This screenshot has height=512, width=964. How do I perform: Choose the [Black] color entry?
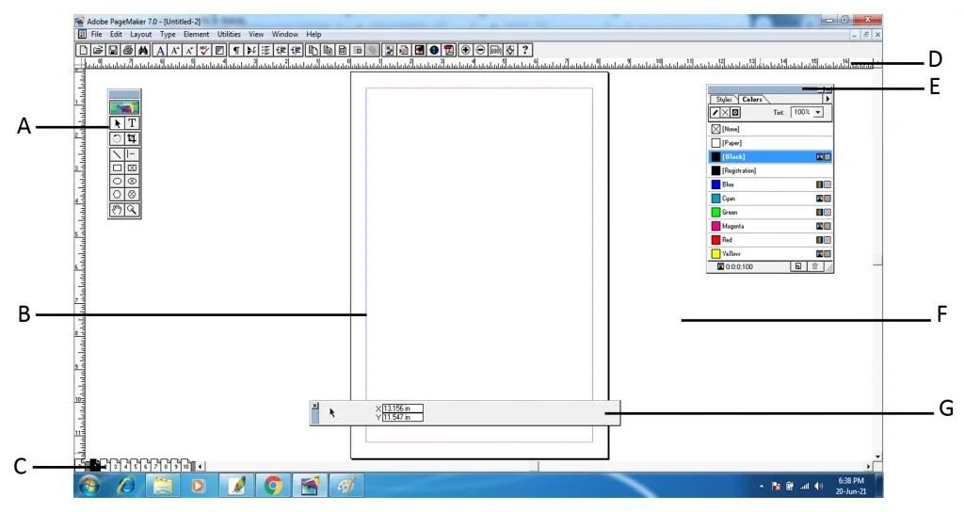770,157
